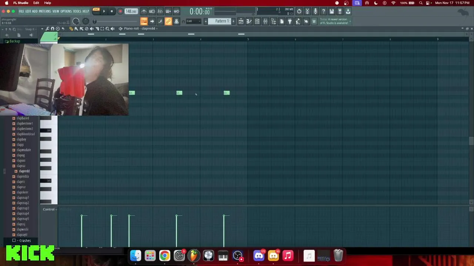
Task: Toggle loop recording
Action: pyautogui.click(x=176, y=11)
